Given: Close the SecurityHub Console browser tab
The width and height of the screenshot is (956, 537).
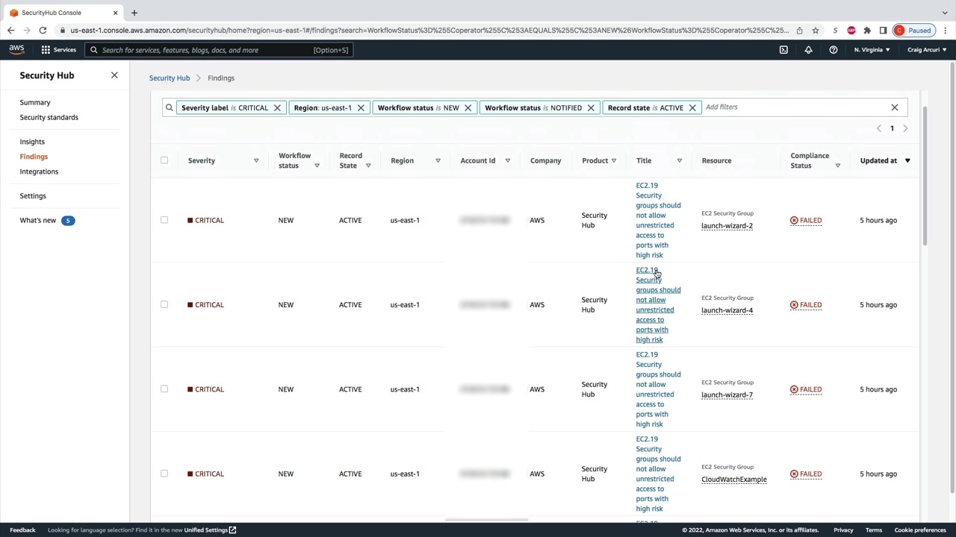Looking at the screenshot, I should coord(115,13).
